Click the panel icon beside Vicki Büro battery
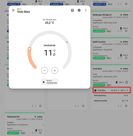133x136 pixels. (x=126, y=82)
